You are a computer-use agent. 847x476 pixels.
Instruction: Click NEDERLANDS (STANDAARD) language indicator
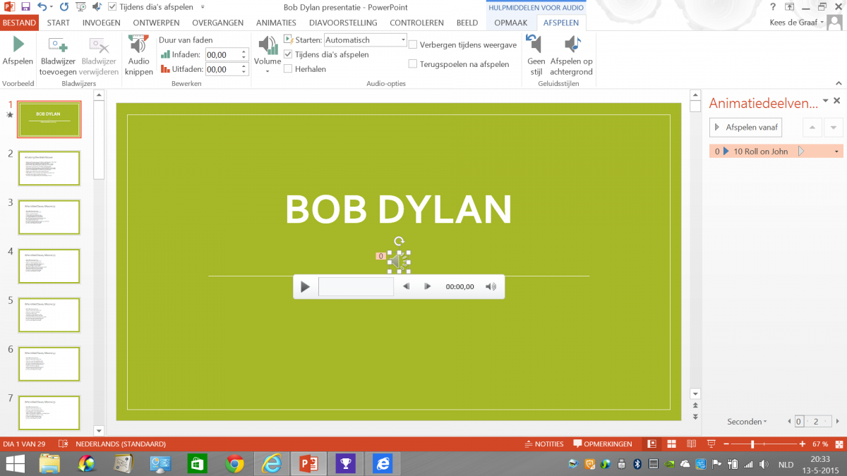click(120, 444)
